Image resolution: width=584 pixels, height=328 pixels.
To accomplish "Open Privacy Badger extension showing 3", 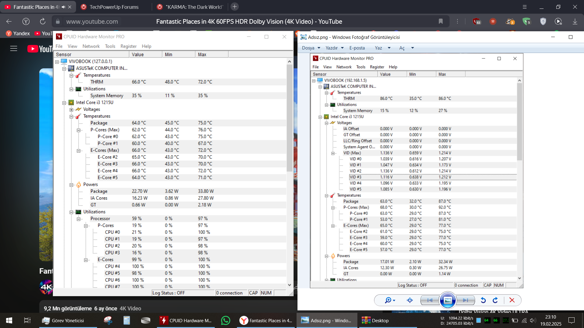I will 510,21.
